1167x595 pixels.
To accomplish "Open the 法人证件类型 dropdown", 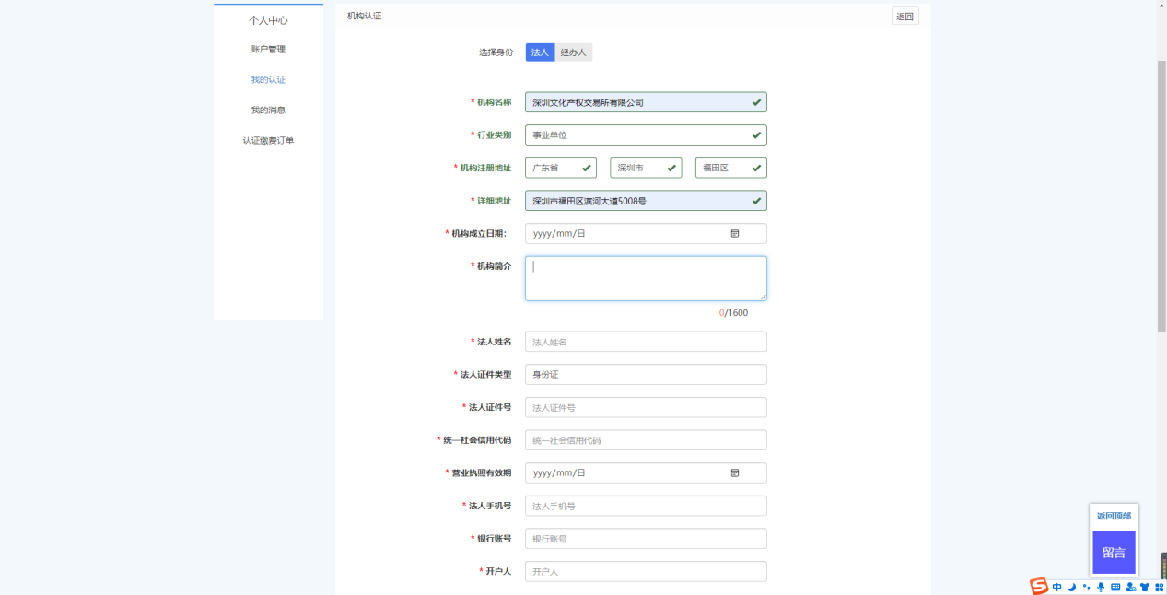I will pos(645,375).
